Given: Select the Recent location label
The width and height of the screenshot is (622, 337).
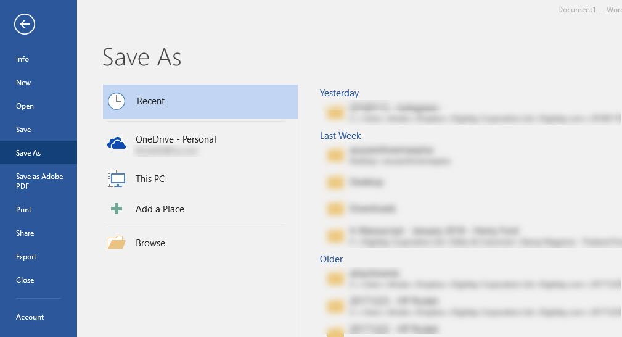Looking at the screenshot, I should 150,101.
